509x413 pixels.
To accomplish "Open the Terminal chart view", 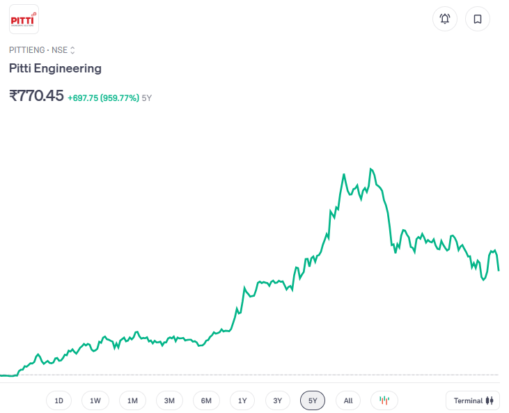I will tap(473, 400).
